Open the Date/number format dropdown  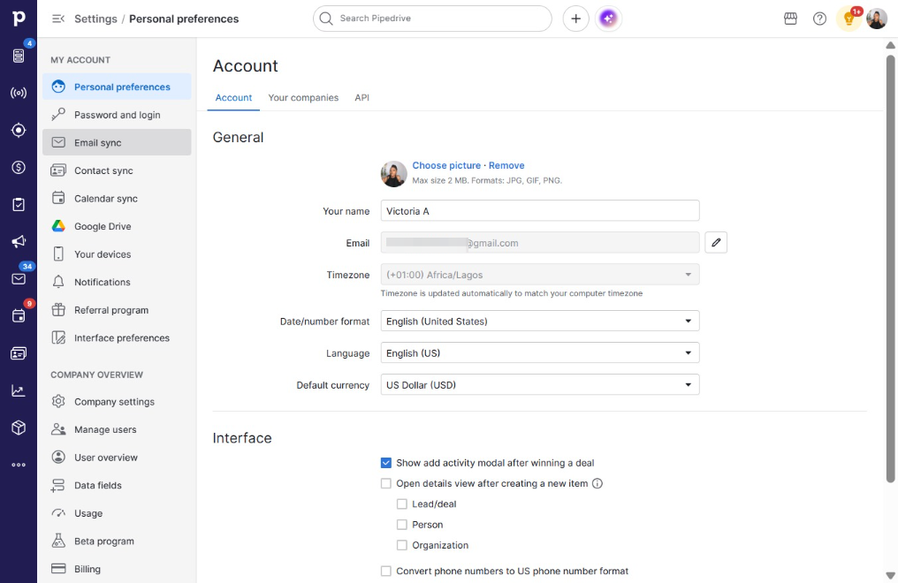[x=539, y=321]
